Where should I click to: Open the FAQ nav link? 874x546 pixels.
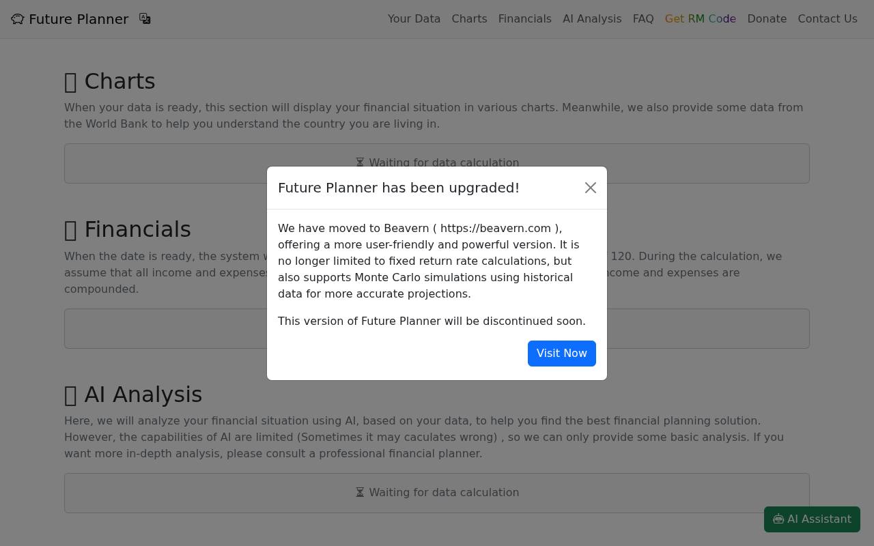pyautogui.click(x=643, y=19)
